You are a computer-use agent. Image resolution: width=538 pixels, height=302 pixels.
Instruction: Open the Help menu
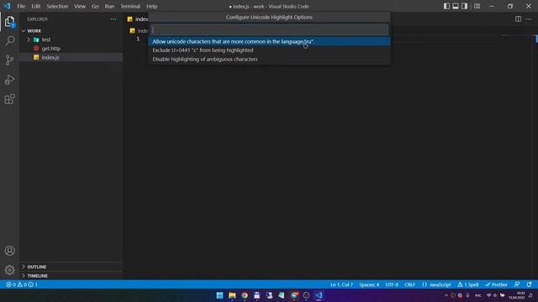point(151,6)
